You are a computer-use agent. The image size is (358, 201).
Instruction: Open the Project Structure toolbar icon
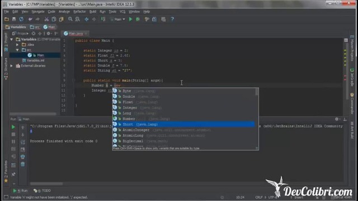click(x=154, y=20)
